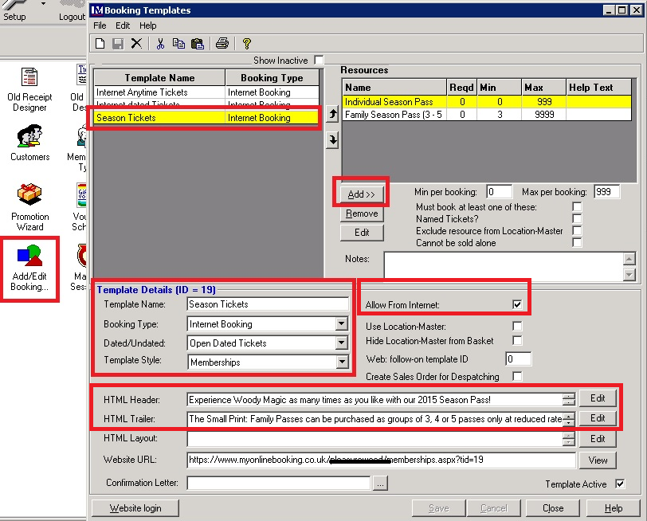Open the File menu
Image resolution: width=647 pixels, height=521 pixels.
[100, 25]
